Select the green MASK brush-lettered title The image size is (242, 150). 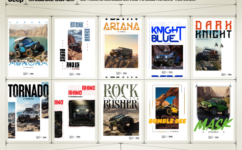tap(213, 125)
